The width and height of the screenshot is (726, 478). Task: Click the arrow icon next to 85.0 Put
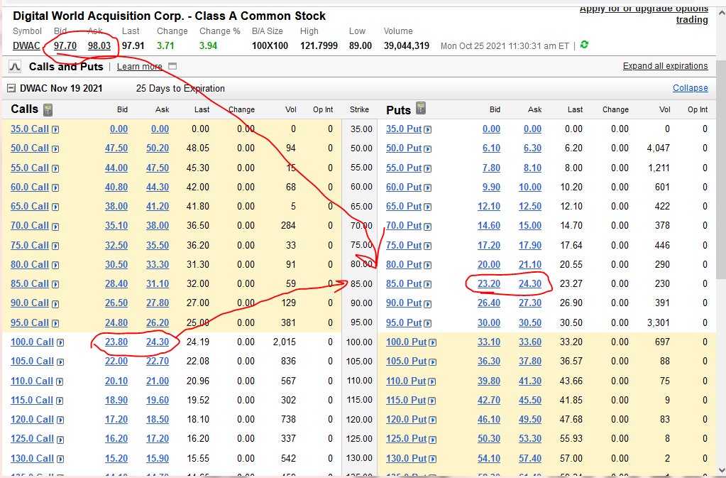[x=428, y=284]
